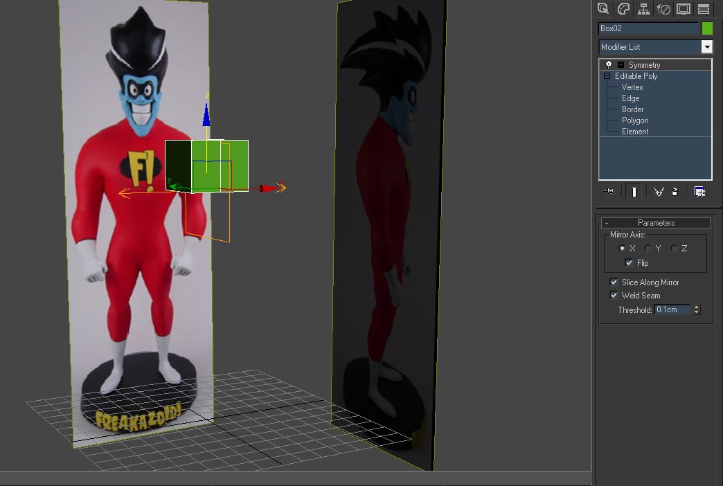The width and height of the screenshot is (723, 486).
Task: Open the Display command panel tab
Action: tap(684, 9)
